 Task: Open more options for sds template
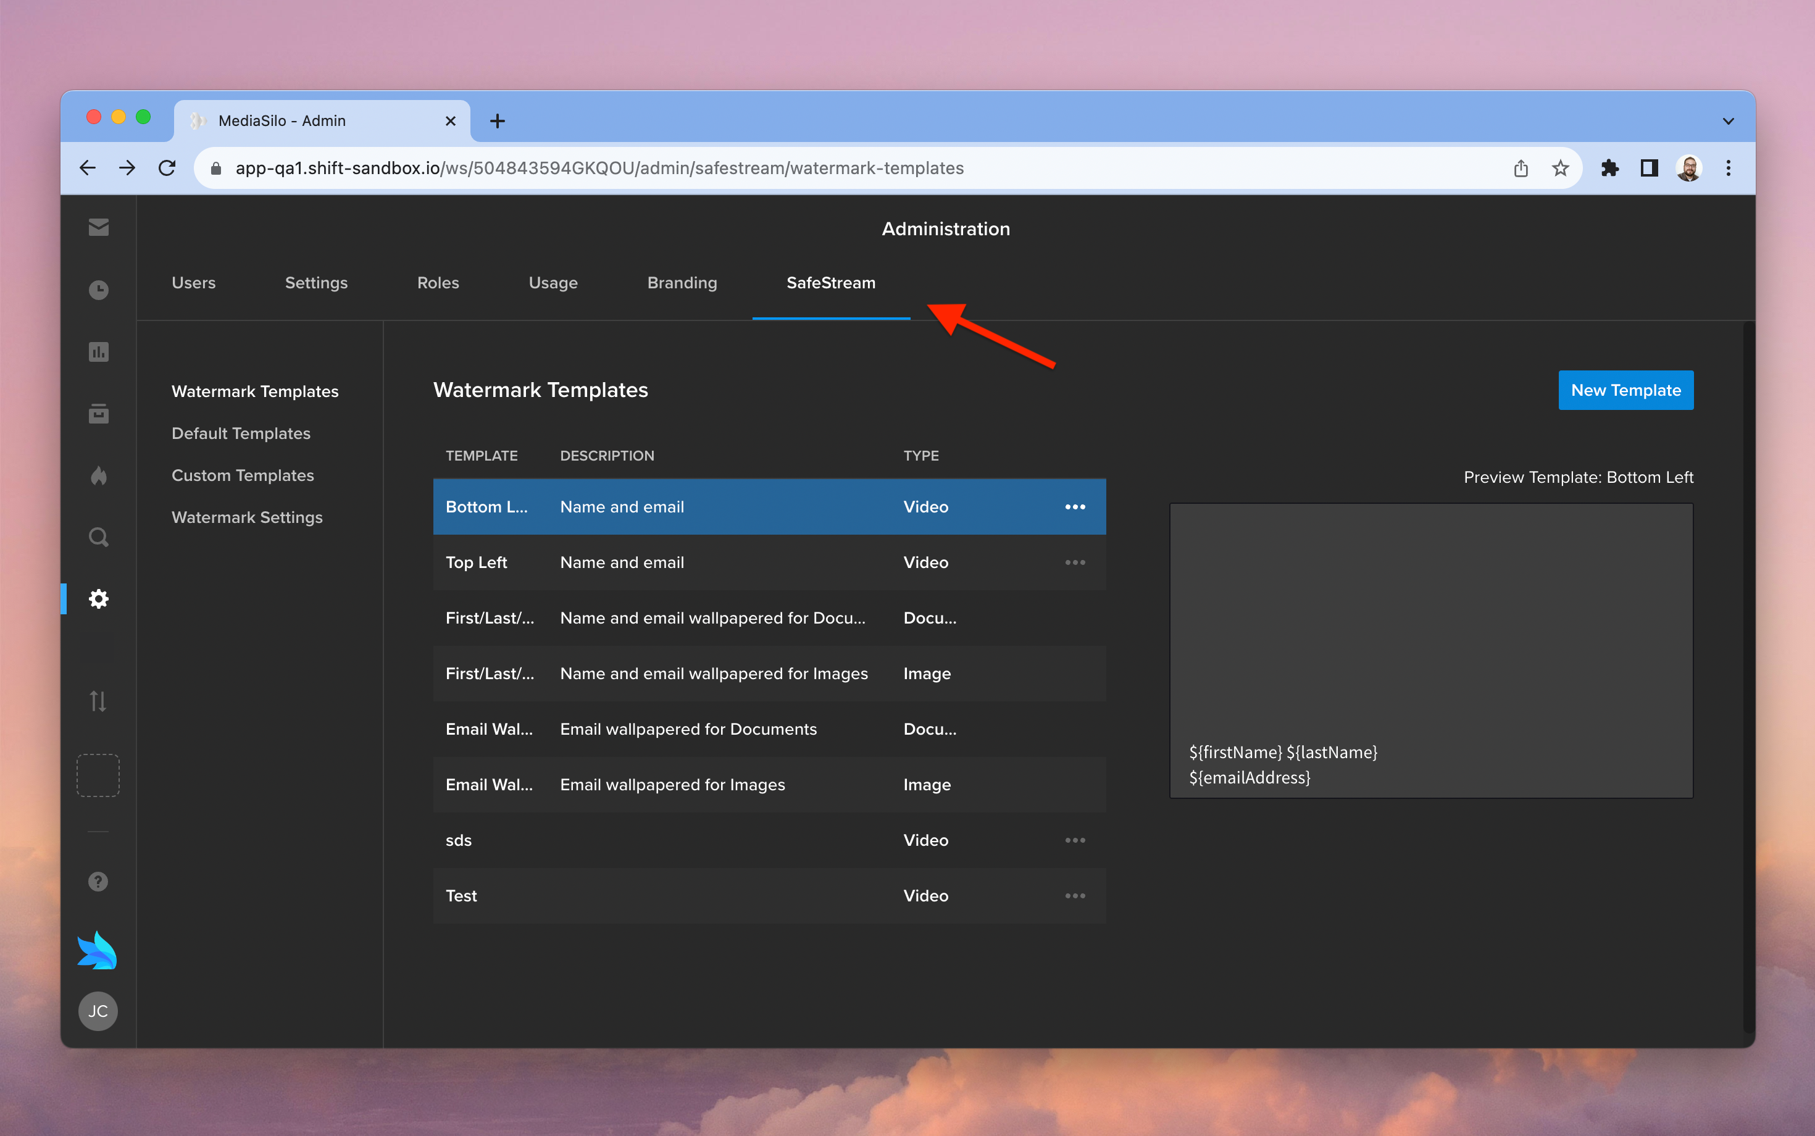[1075, 841]
